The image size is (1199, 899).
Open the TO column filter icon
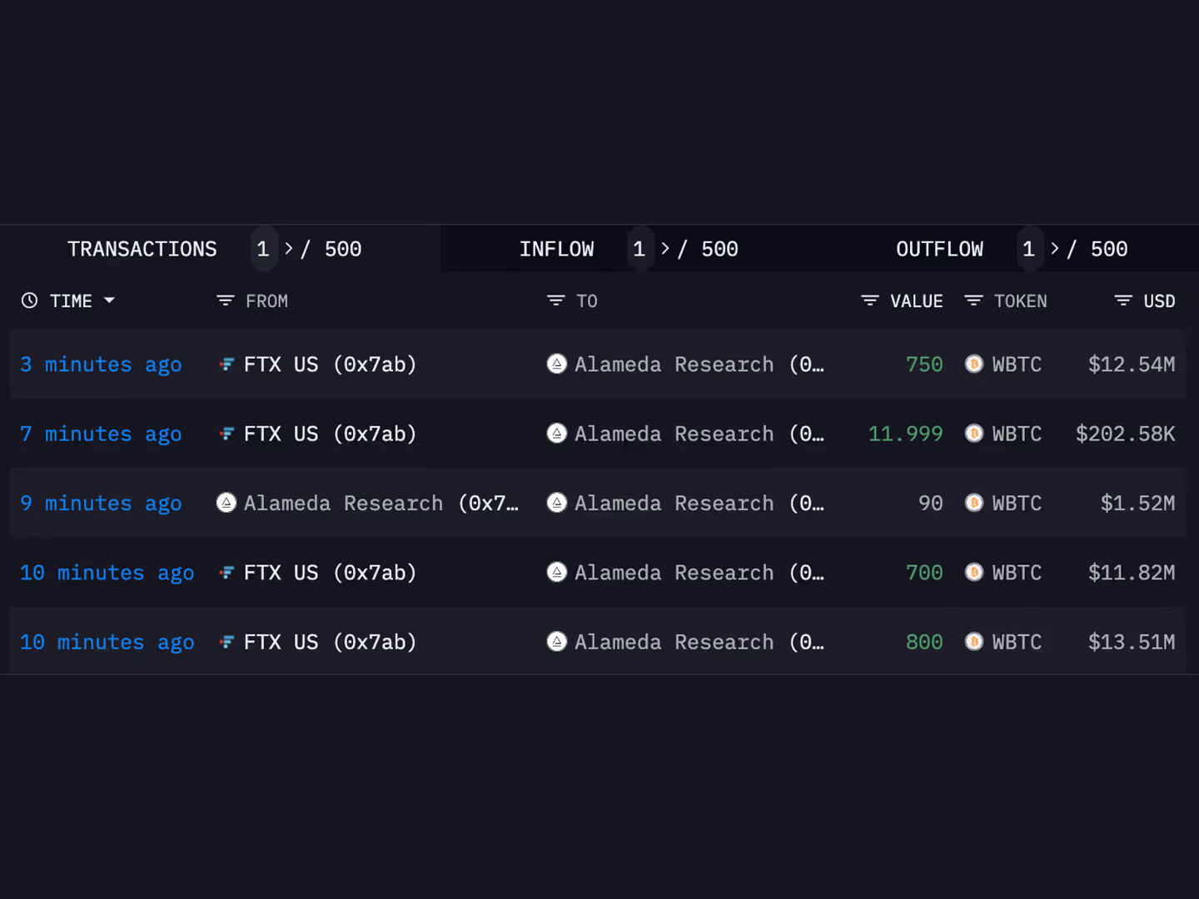[x=555, y=300]
